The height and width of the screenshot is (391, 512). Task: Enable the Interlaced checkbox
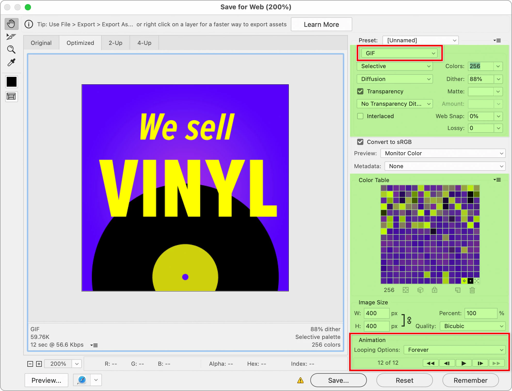pos(360,116)
